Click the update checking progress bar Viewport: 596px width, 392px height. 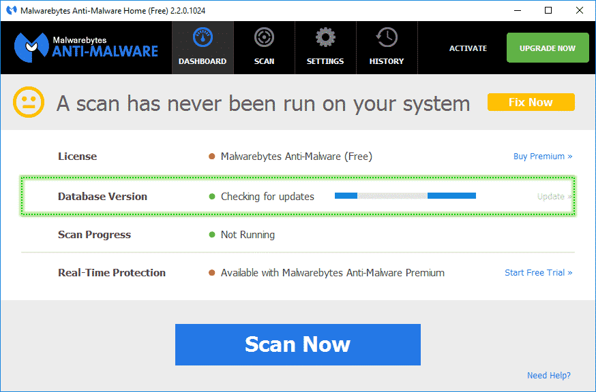405,196
